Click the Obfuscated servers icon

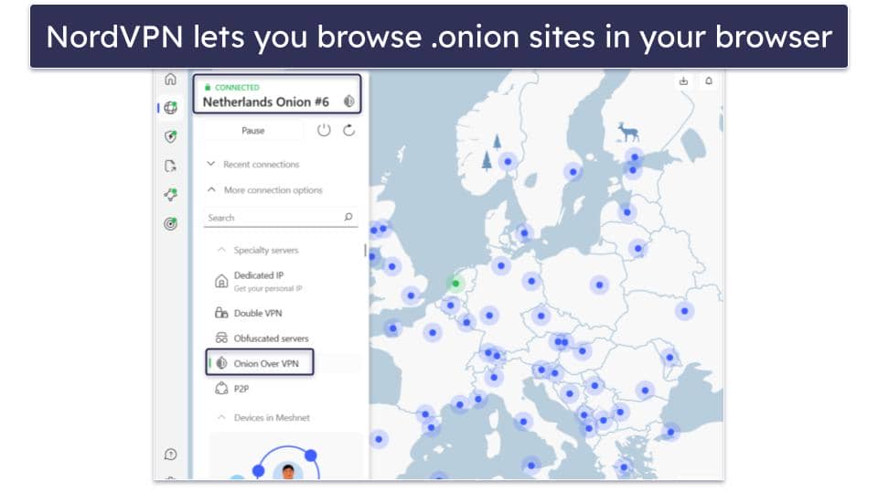[x=221, y=338]
